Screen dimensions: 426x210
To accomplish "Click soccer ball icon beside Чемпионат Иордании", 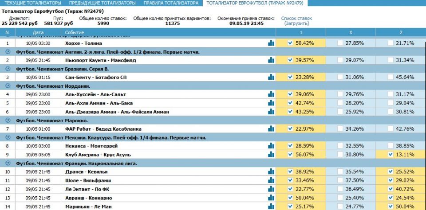I will point(8,86).
